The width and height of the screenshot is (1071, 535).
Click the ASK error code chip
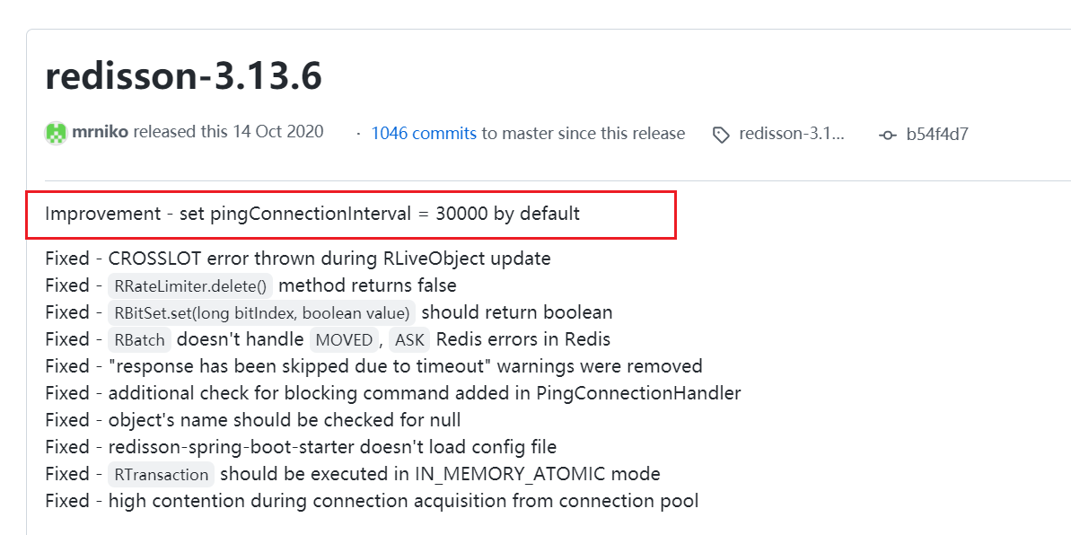pyautogui.click(x=408, y=339)
